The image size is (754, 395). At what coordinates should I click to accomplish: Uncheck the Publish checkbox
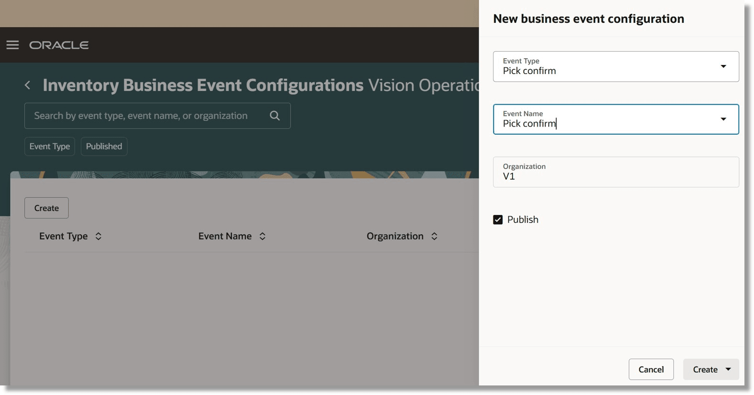(x=498, y=220)
